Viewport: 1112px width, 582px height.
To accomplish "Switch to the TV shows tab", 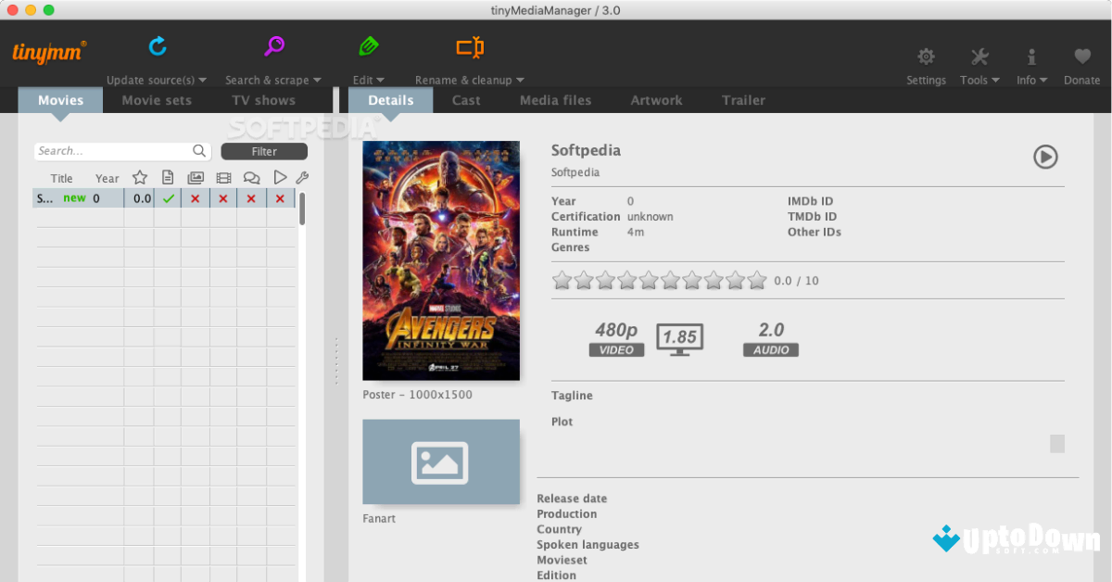I will [x=263, y=99].
